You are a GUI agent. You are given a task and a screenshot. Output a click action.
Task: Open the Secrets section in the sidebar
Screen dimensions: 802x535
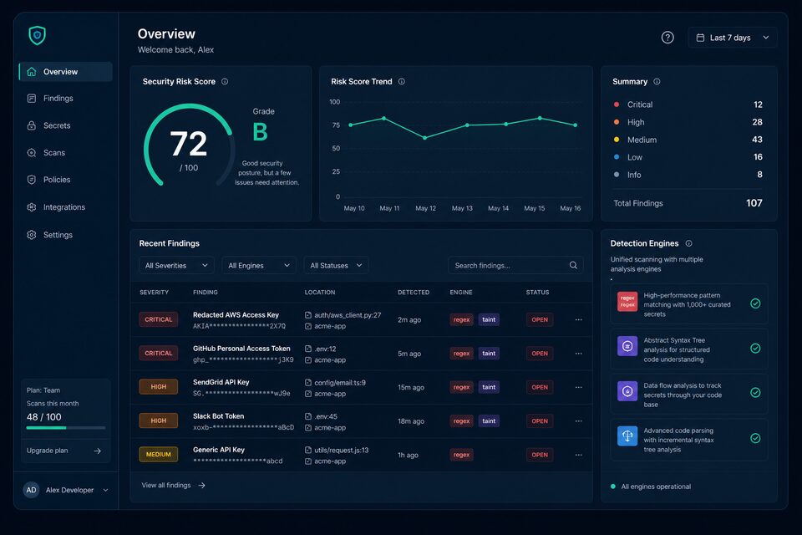[65, 125]
